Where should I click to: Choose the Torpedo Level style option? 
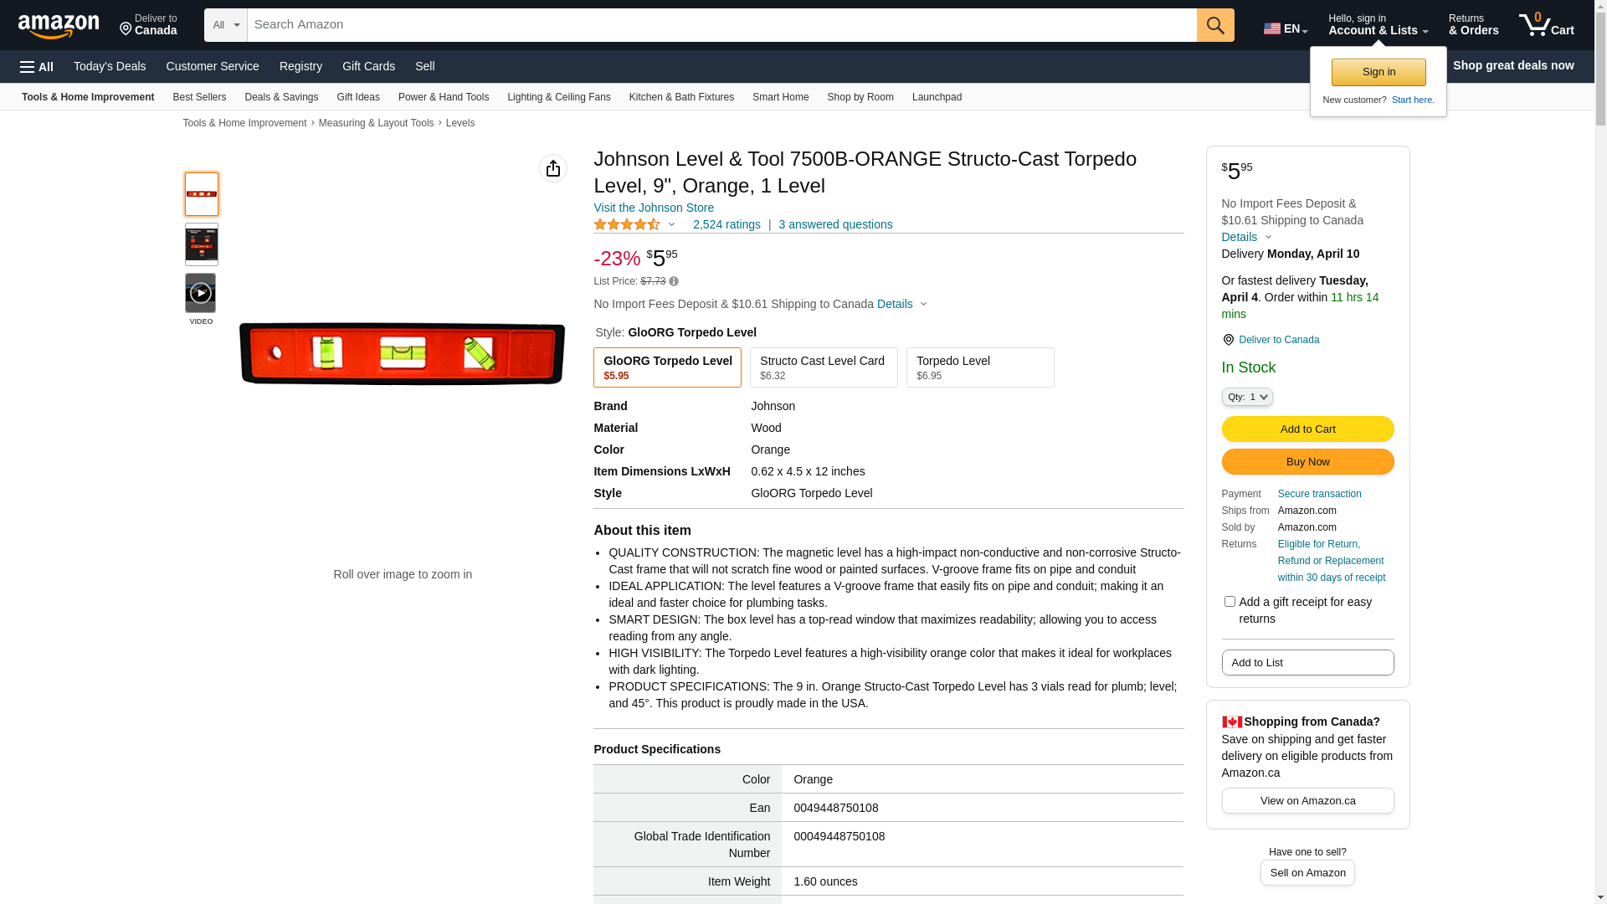[x=979, y=367]
